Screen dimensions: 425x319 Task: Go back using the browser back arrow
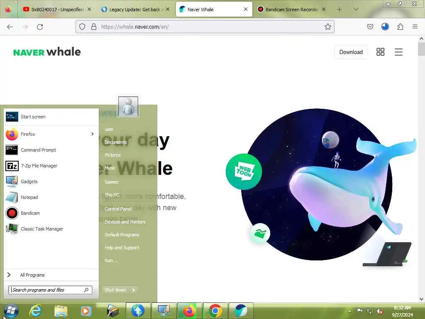(10, 27)
